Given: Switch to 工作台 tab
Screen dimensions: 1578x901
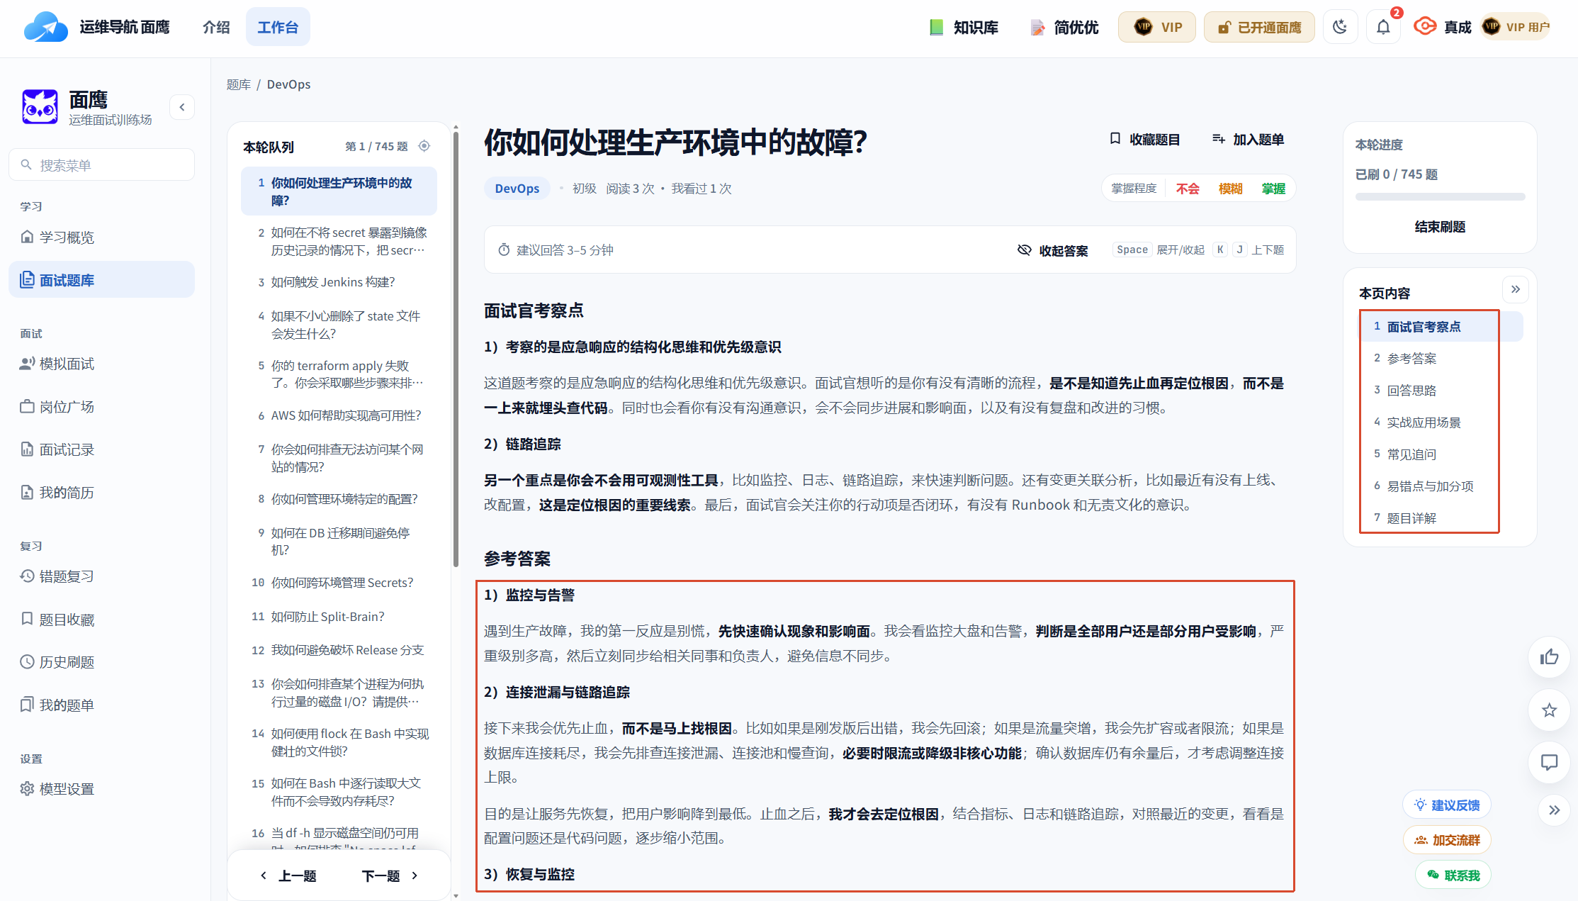Looking at the screenshot, I should point(278,27).
